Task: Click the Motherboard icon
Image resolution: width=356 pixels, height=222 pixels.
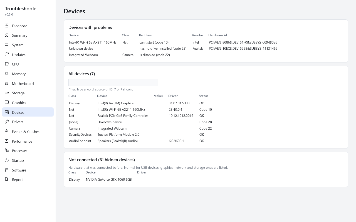Action: pyautogui.click(x=7, y=83)
